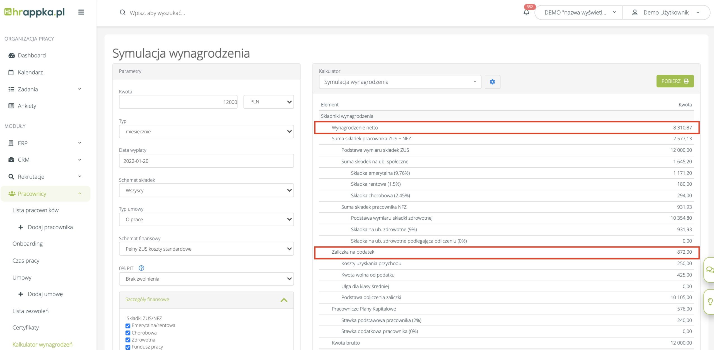
Task: Open Schemat finansowy dropdown
Action: coord(206,249)
